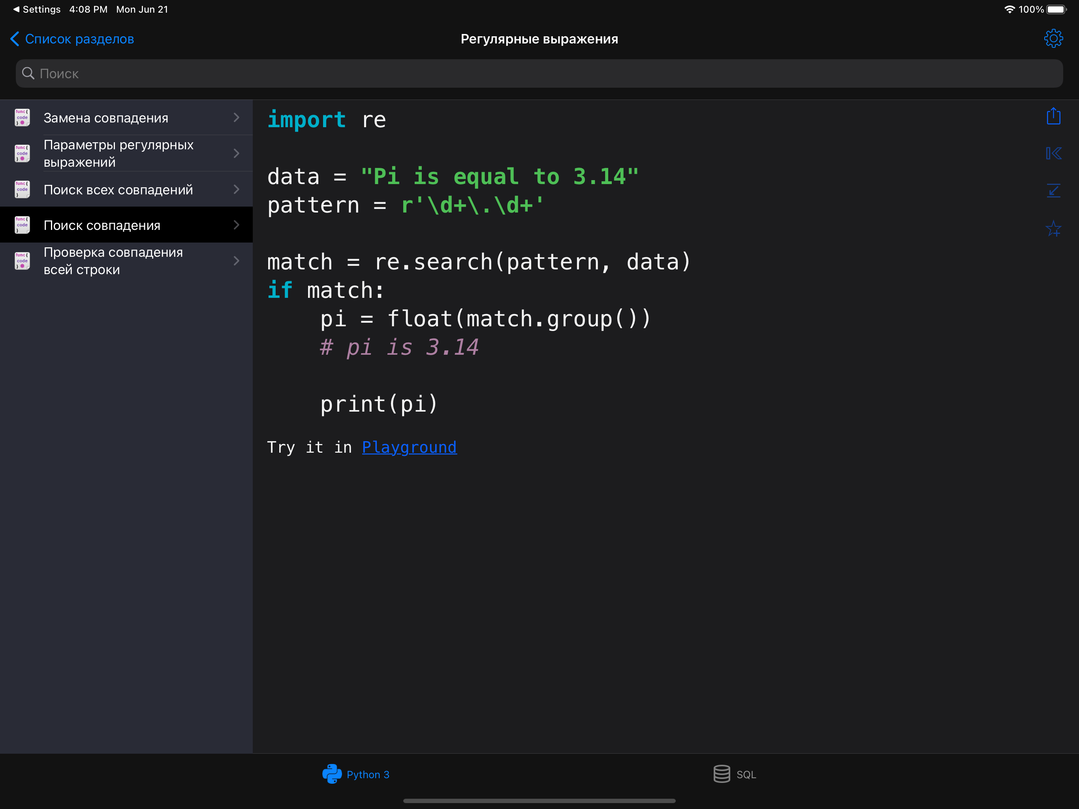Tap the Регулярные выражения title

(539, 39)
